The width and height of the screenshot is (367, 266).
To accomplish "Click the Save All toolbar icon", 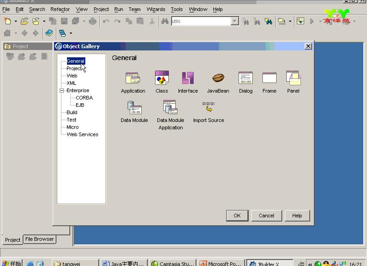I will click(x=76, y=21).
